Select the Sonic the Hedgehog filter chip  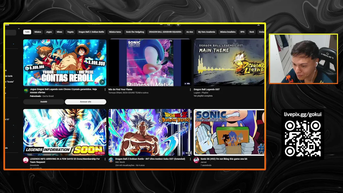135,32
